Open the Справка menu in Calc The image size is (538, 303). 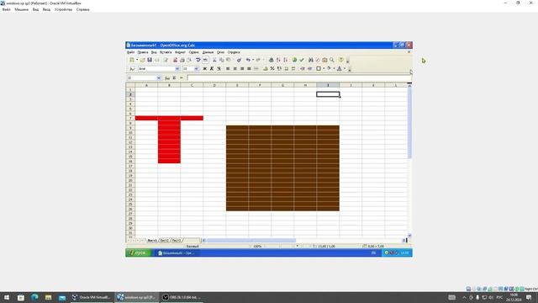[x=234, y=52]
